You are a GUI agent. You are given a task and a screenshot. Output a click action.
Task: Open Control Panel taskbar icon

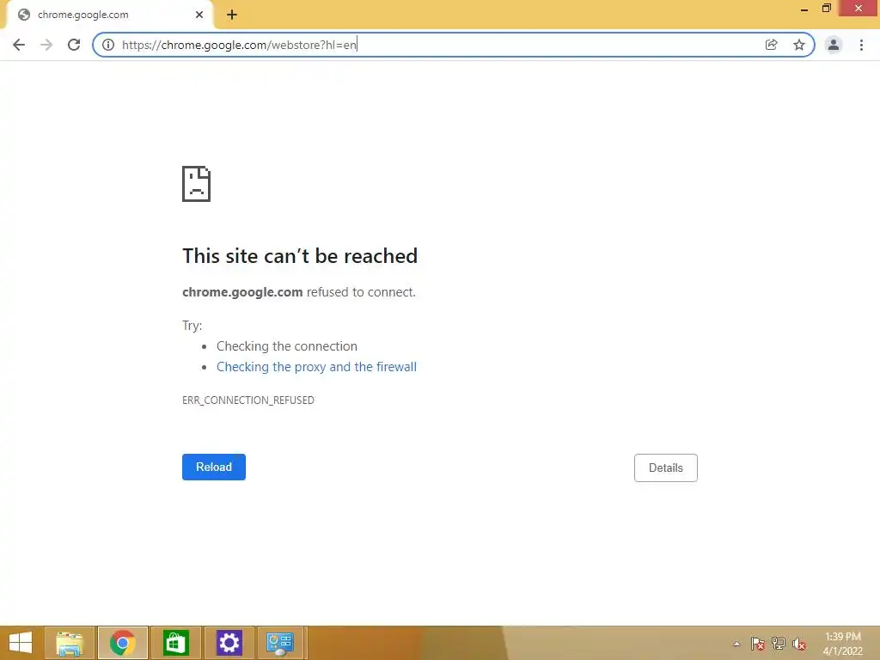[281, 643]
